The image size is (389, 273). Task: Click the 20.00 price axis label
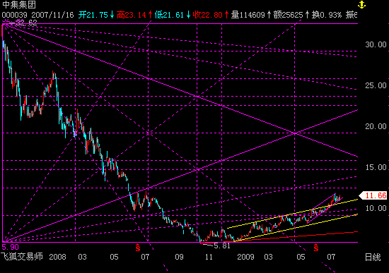click(376, 126)
